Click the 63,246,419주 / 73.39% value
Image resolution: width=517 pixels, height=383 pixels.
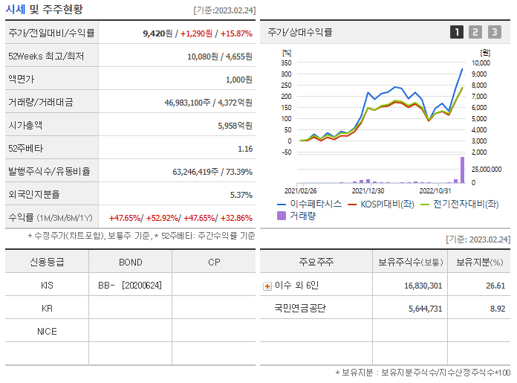coord(212,172)
